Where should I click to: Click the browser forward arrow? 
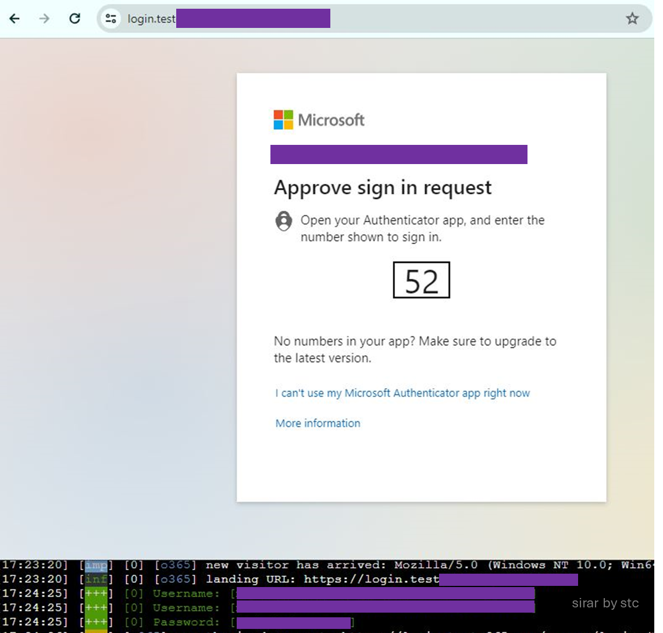coord(44,19)
